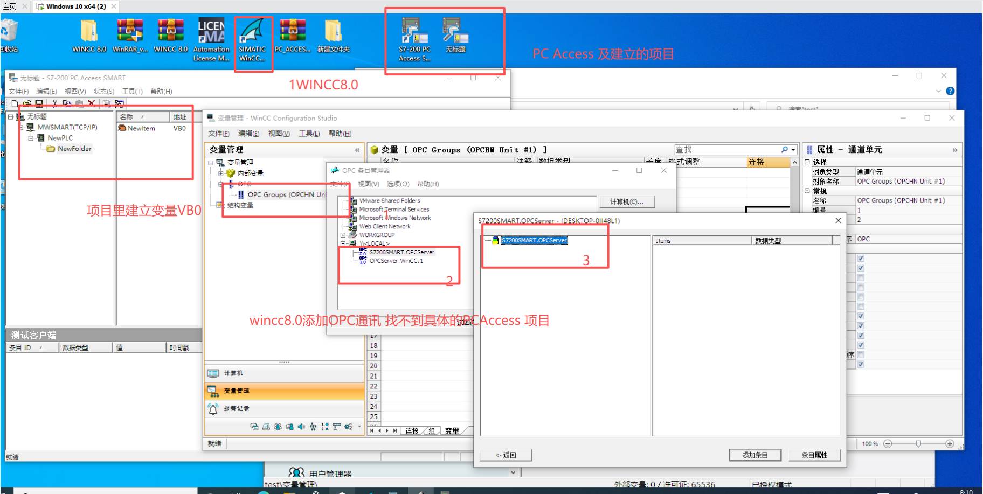Screen dimensions: 983x494
Task: Open 状态(S) menu in PC Access
Action: (103, 91)
